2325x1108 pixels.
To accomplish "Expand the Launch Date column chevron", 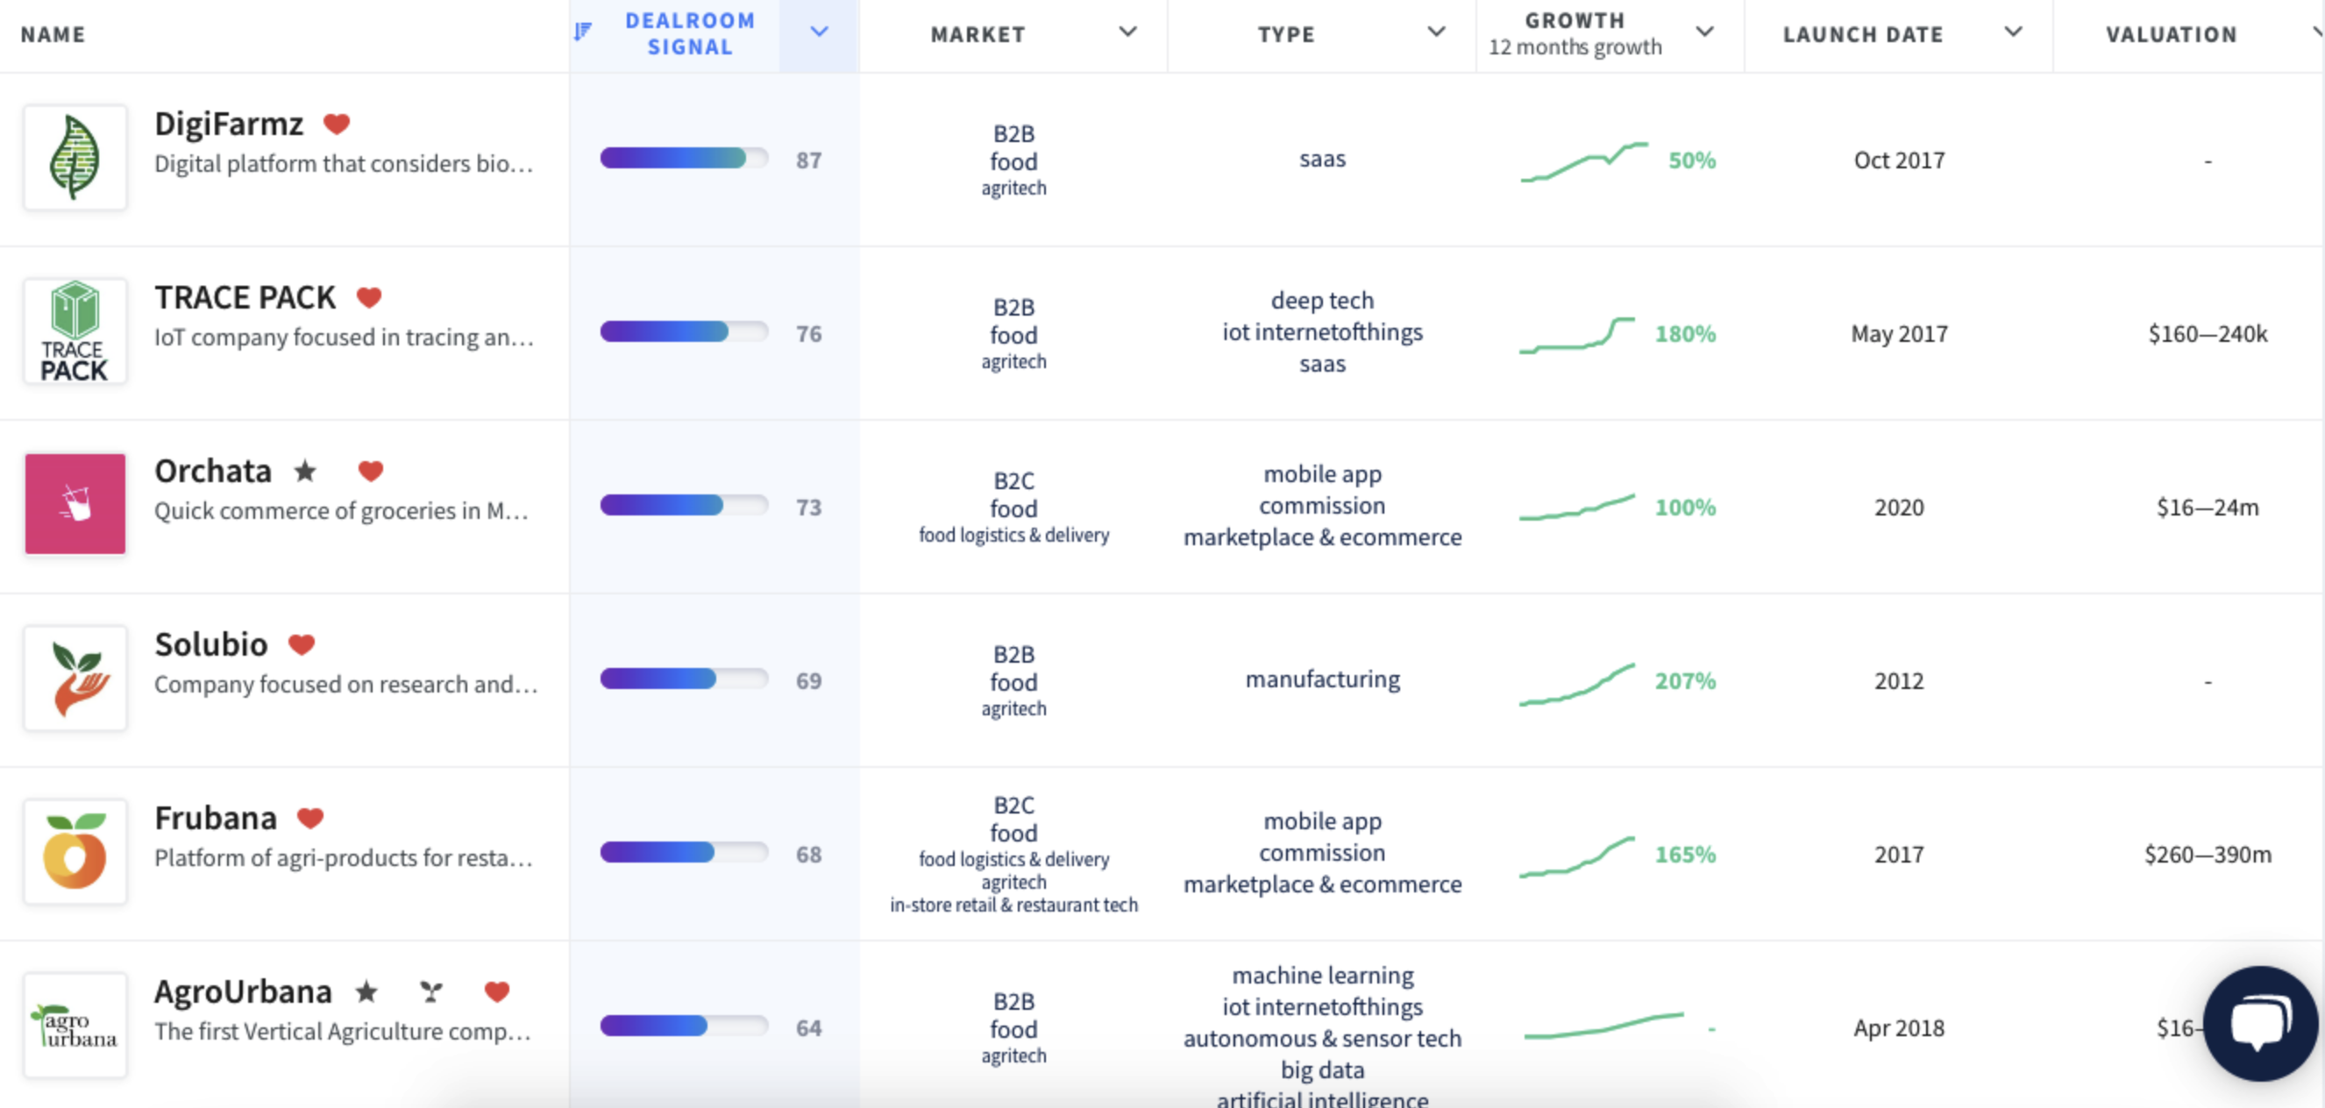I will coord(2013,32).
